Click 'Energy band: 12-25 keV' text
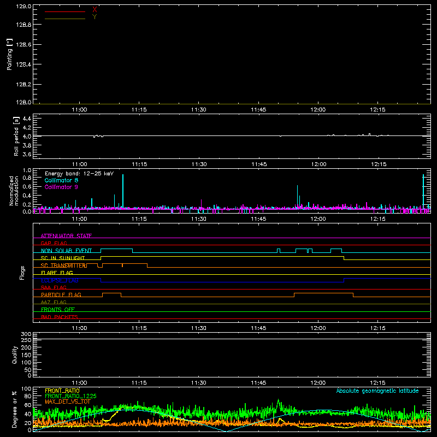The height and width of the screenshot is (437, 437). coord(79,174)
